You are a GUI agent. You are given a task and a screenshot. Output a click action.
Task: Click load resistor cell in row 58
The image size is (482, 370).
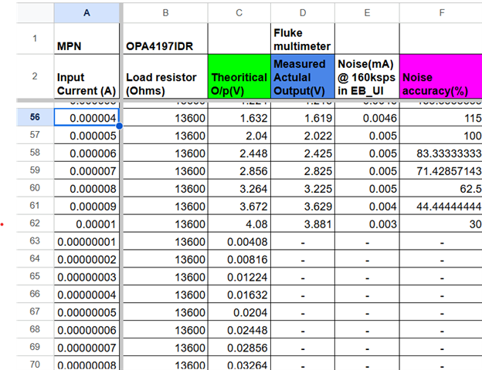point(165,153)
